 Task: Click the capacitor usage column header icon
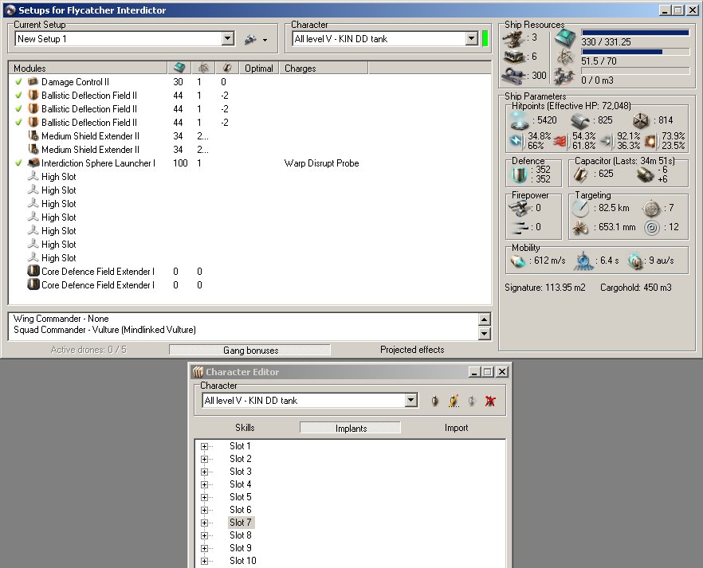tap(227, 68)
